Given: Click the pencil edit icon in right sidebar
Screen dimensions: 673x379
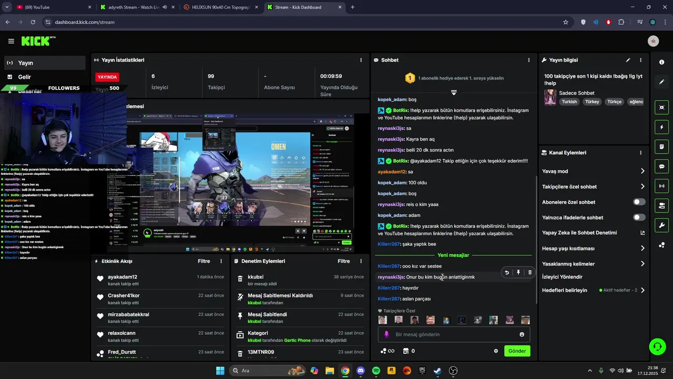Looking at the screenshot, I should [x=661, y=82].
